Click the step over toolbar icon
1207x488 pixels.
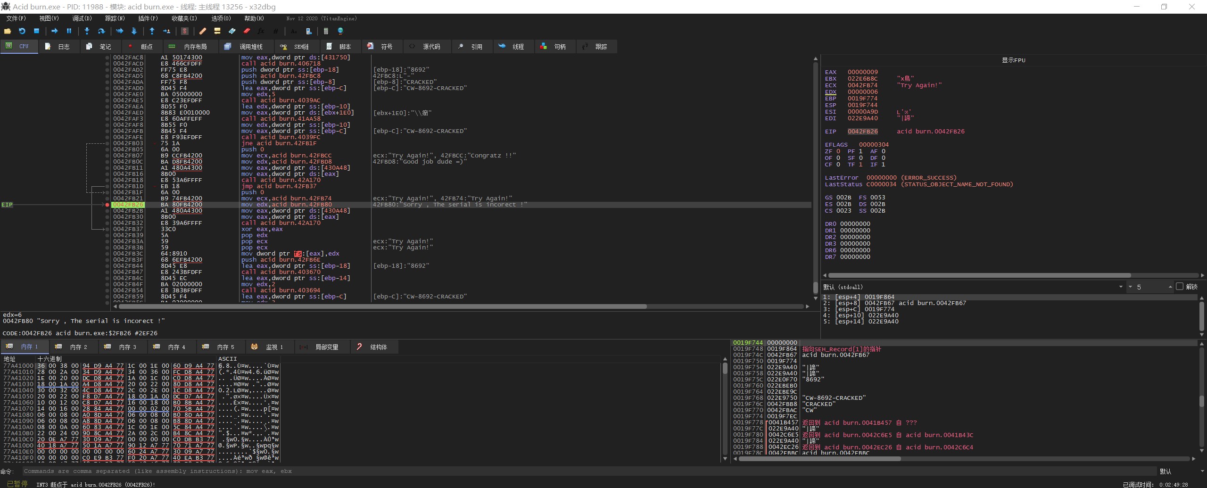click(101, 31)
